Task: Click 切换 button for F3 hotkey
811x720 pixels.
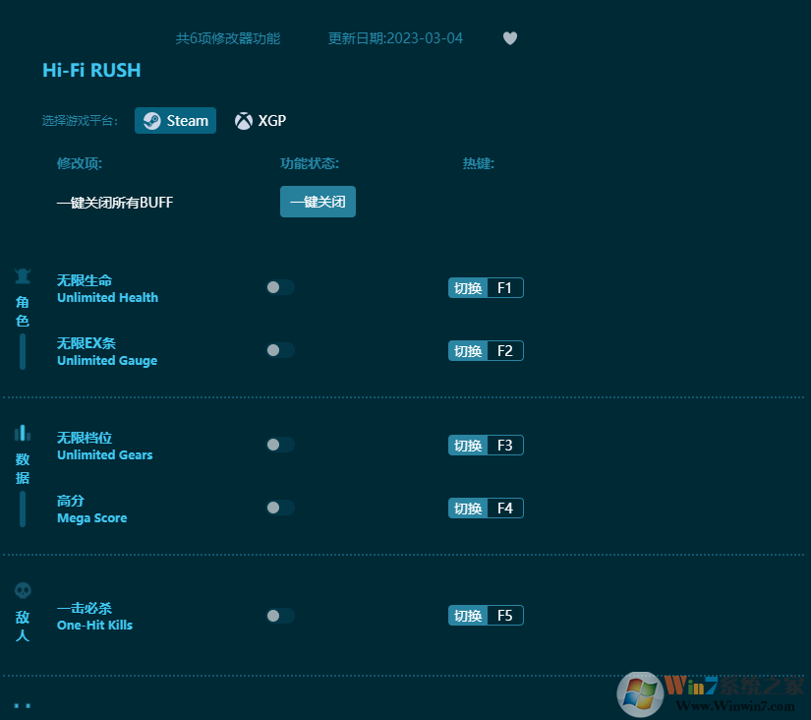Action: pos(468,446)
